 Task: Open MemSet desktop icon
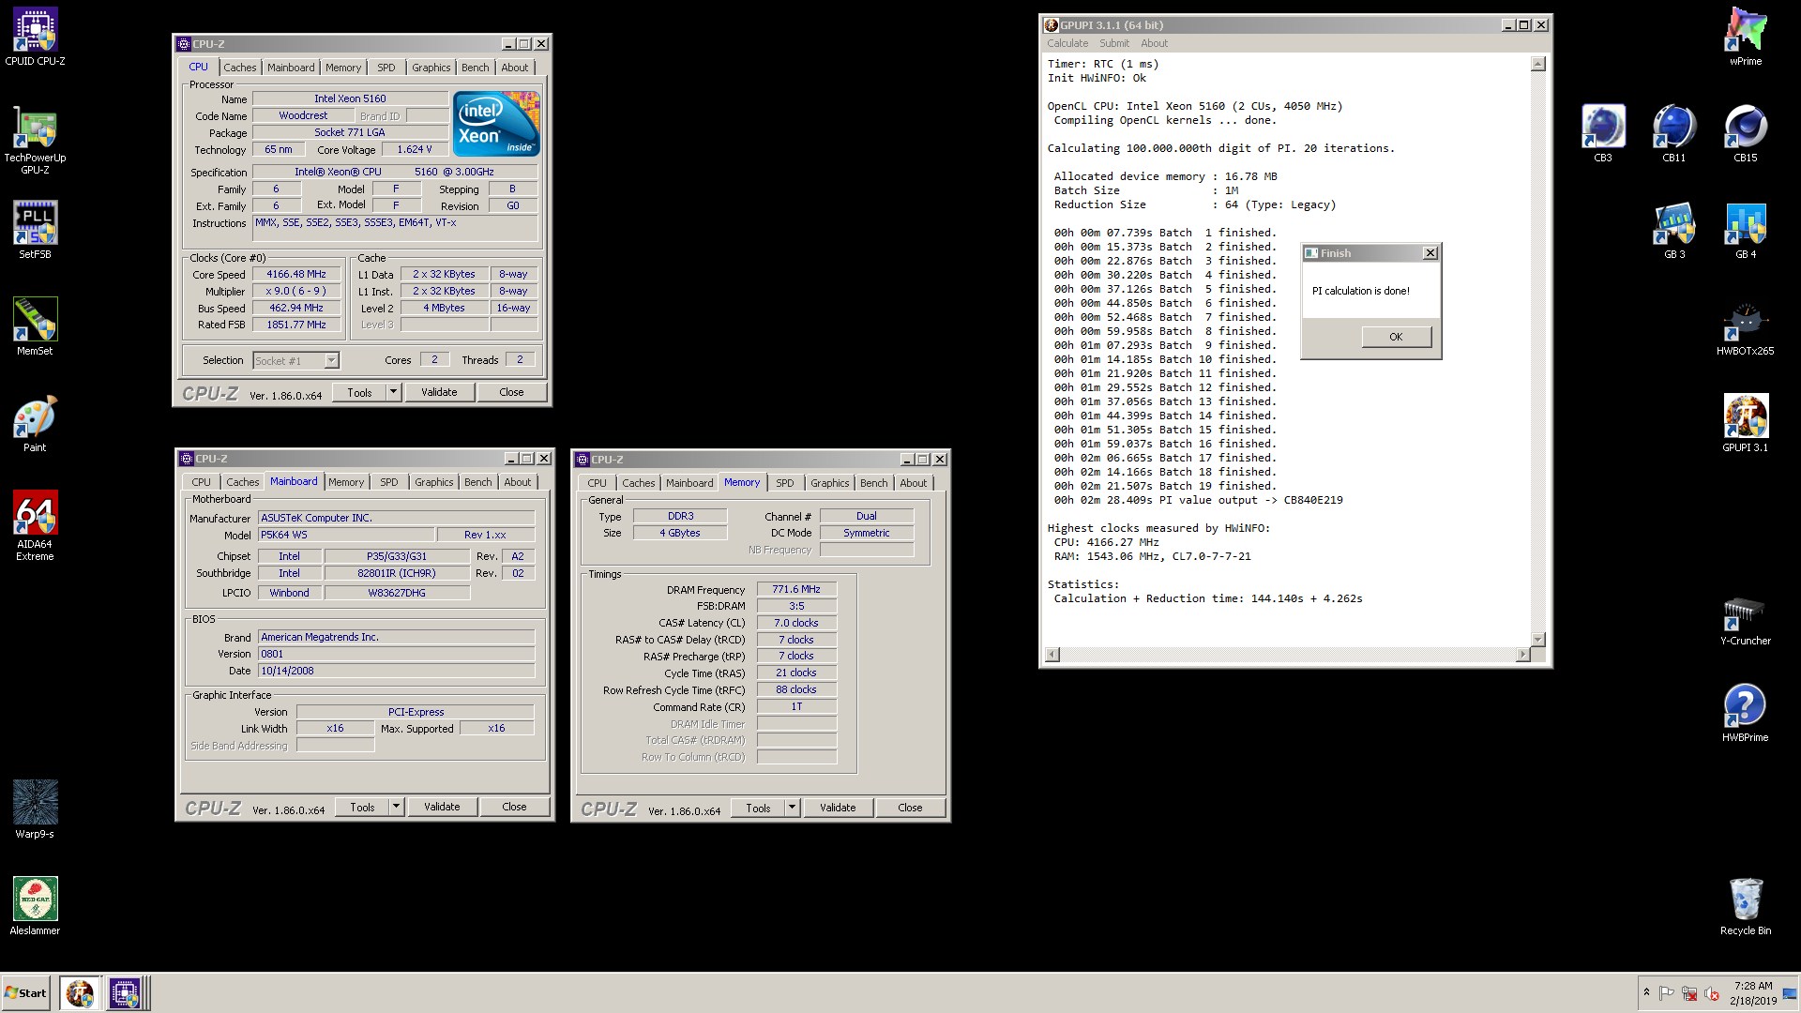(x=35, y=326)
